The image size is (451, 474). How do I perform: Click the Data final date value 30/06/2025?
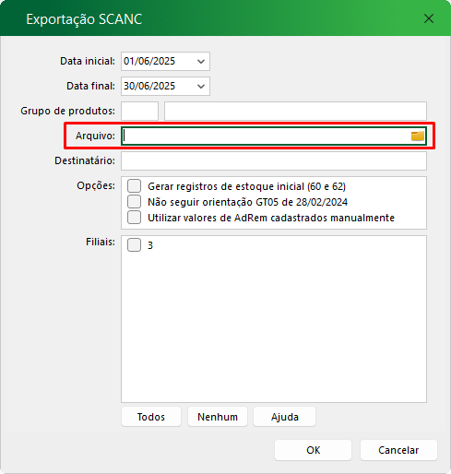click(149, 86)
